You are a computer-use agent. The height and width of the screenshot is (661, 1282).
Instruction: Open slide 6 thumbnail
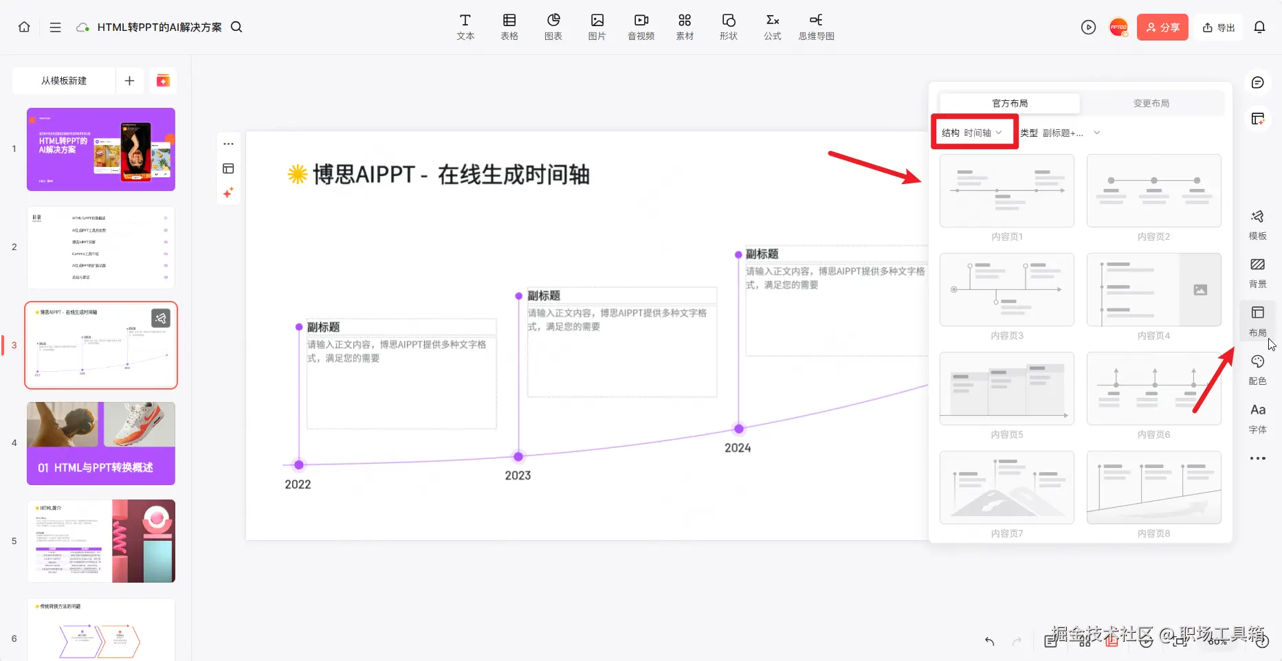[x=101, y=629]
